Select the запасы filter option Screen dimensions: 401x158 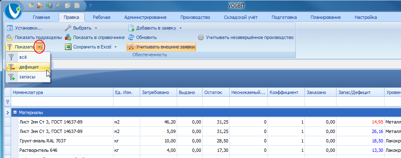coord(28,77)
